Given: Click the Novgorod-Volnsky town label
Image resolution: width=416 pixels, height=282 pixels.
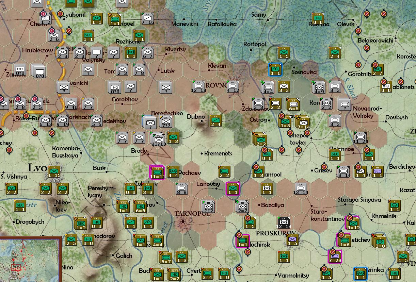Looking at the screenshot, I should tap(367, 112).
